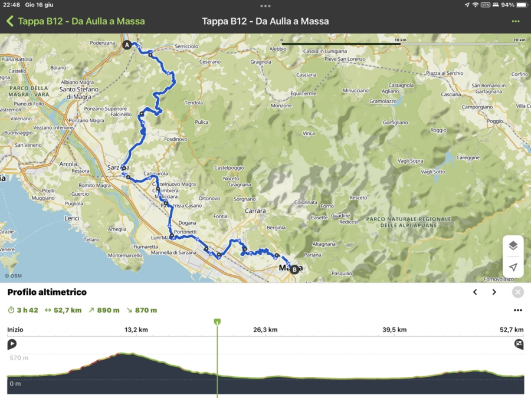The height and width of the screenshot is (398, 531).
Task: Expand next data with the right chevron
Action: pos(494,292)
